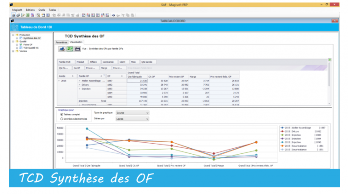
Task: Open the Outils menu
Action: tap(41, 10)
